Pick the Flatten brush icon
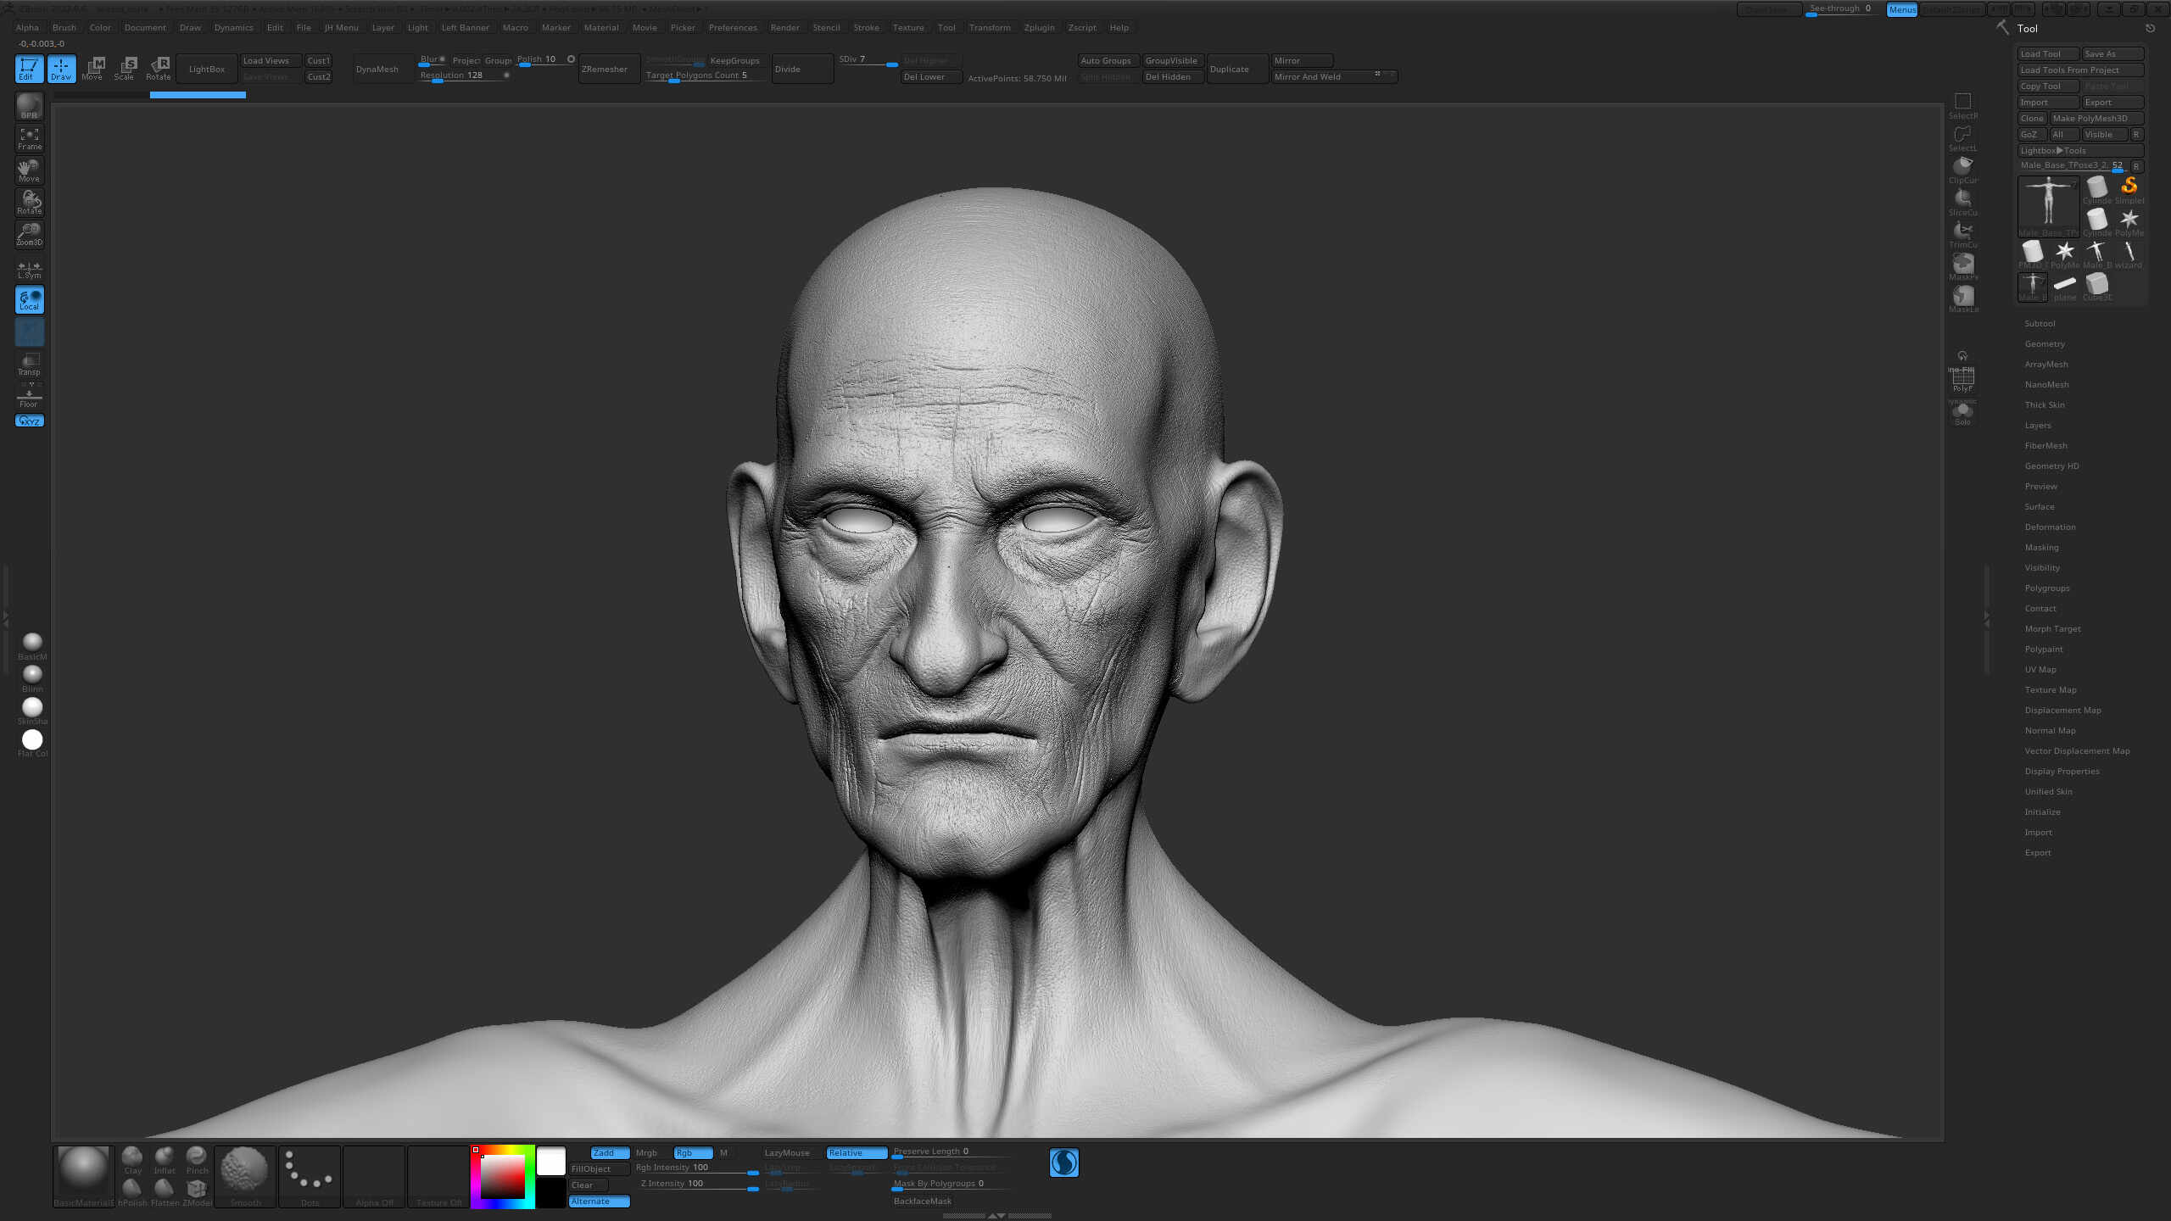 point(165,1192)
